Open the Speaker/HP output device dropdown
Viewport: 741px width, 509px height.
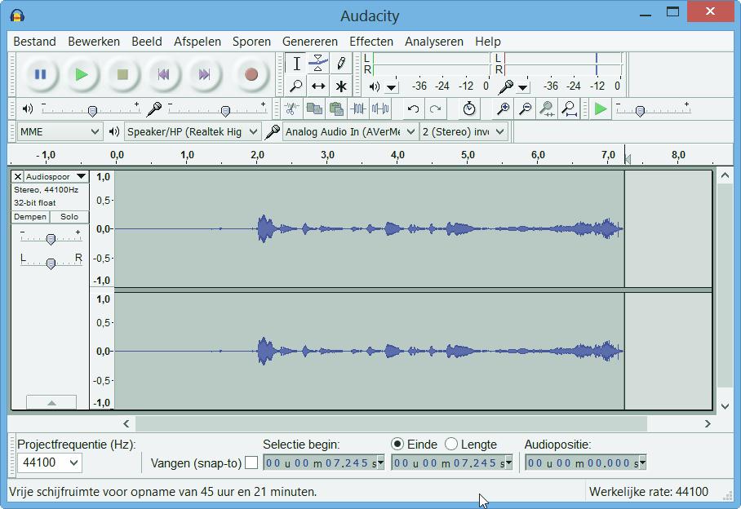(193, 131)
